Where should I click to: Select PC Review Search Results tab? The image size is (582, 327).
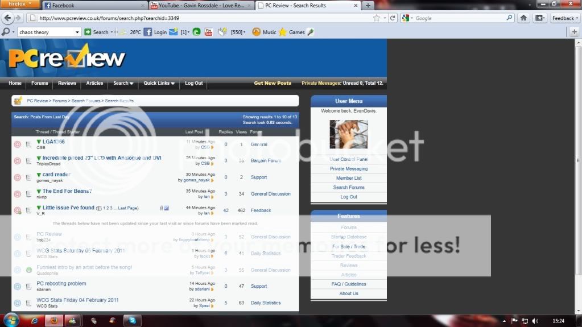click(x=308, y=5)
